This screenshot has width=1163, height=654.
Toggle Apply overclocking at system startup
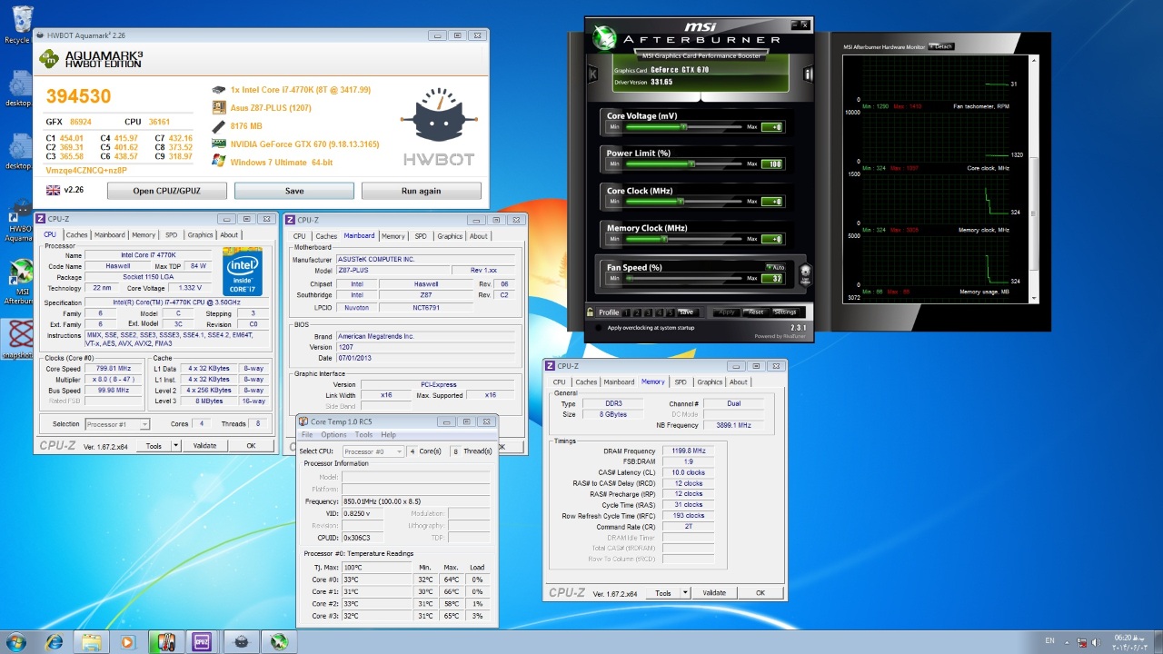point(597,328)
